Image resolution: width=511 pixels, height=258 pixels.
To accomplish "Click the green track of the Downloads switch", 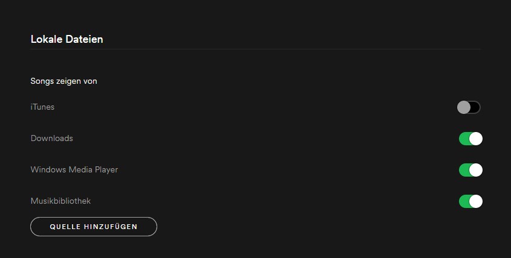I will [464, 139].
